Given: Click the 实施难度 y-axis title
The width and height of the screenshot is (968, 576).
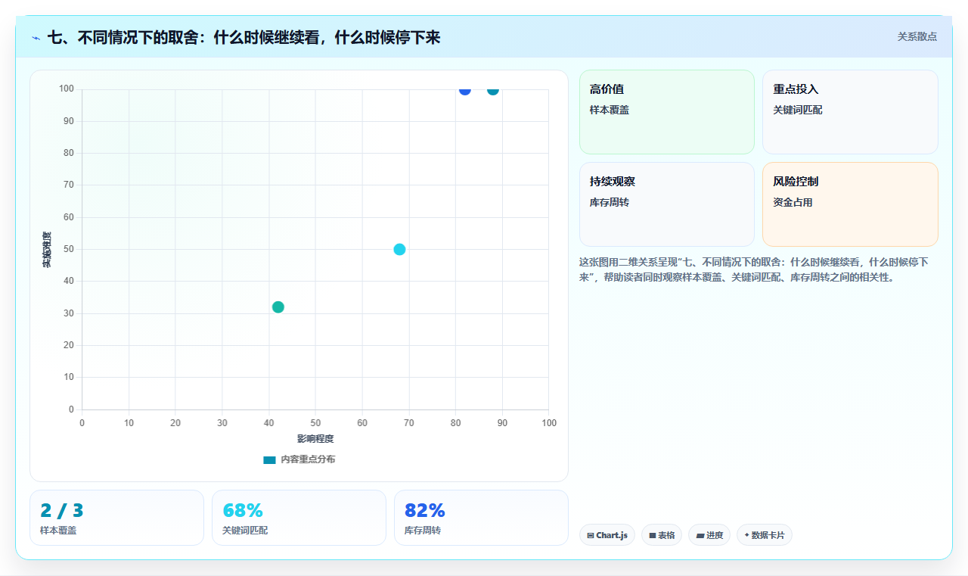Looking at the screenshot, I should point(47,250).
